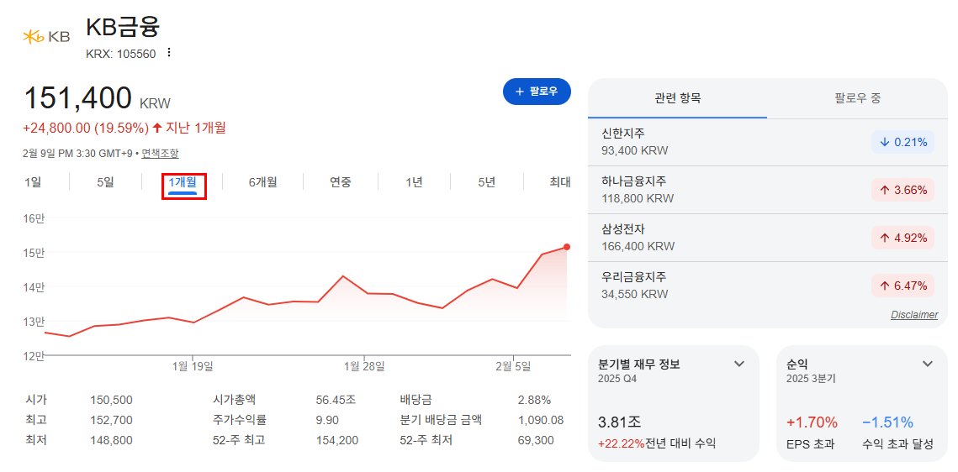958x472 pixels.
Task: Click the 분기 배당금 금액 value 1,090.08
Action: click(x=540, y=420)
